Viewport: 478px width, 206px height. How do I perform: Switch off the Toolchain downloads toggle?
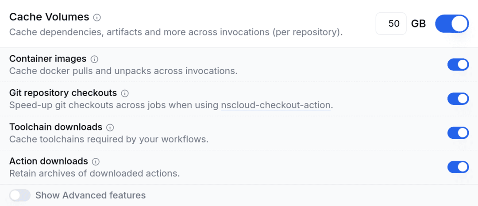tap(458, 133)
